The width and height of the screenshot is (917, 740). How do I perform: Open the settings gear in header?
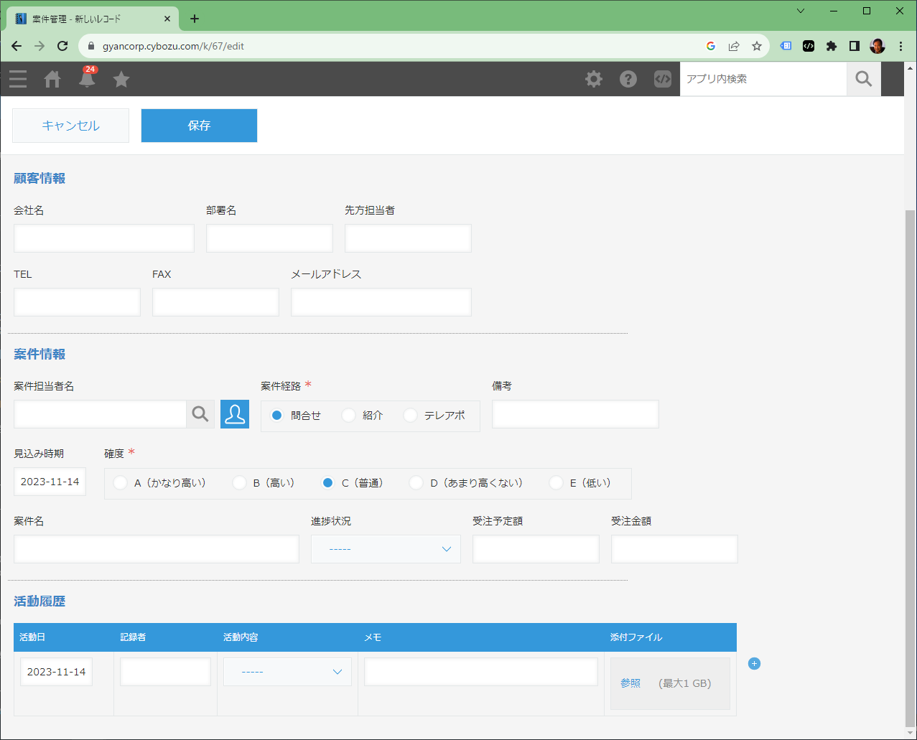(x=594, y=79)
